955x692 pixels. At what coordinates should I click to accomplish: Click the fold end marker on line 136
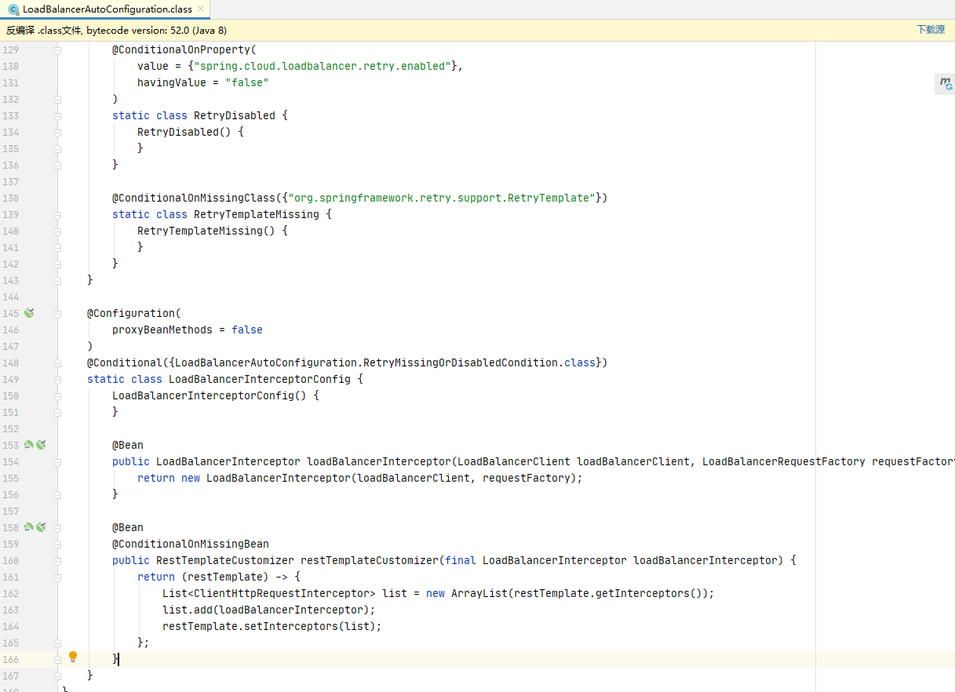pos(57,165)
